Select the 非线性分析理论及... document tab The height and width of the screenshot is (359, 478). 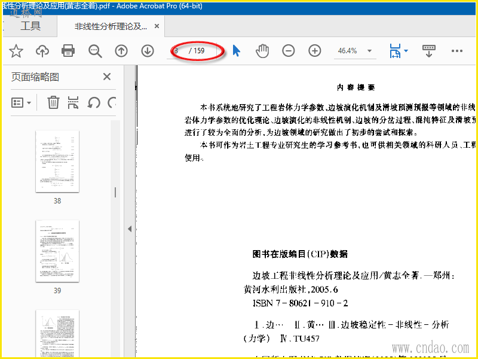pyautogui.click(x=111, y=26)
